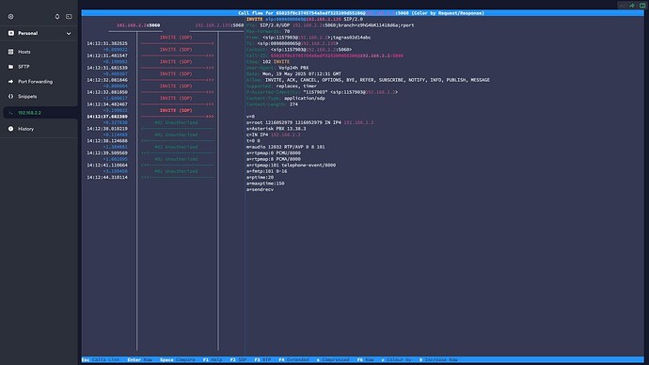Click 9 Increase Raw in the footer bar
This screenshot has height=365, width=649.
(438, 359)
